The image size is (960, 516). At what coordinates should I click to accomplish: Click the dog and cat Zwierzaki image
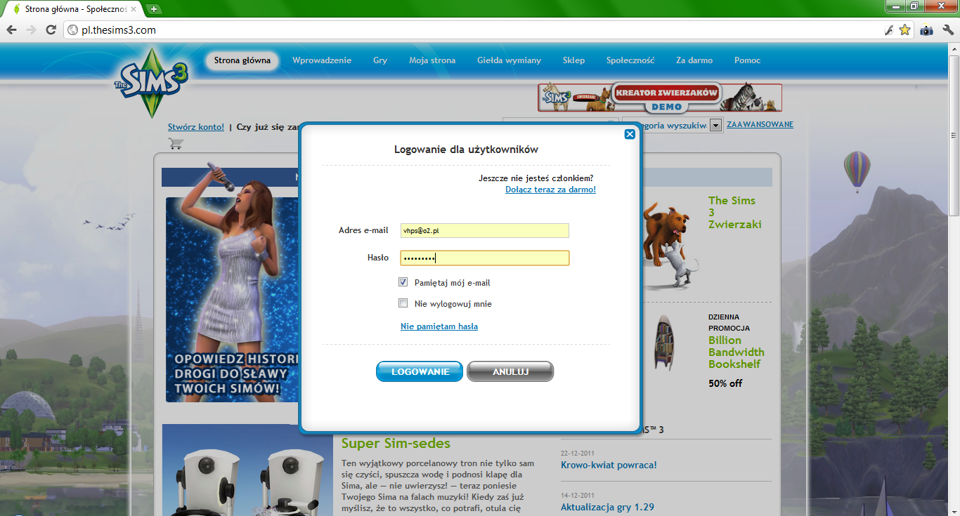click(x=670, y=244)
